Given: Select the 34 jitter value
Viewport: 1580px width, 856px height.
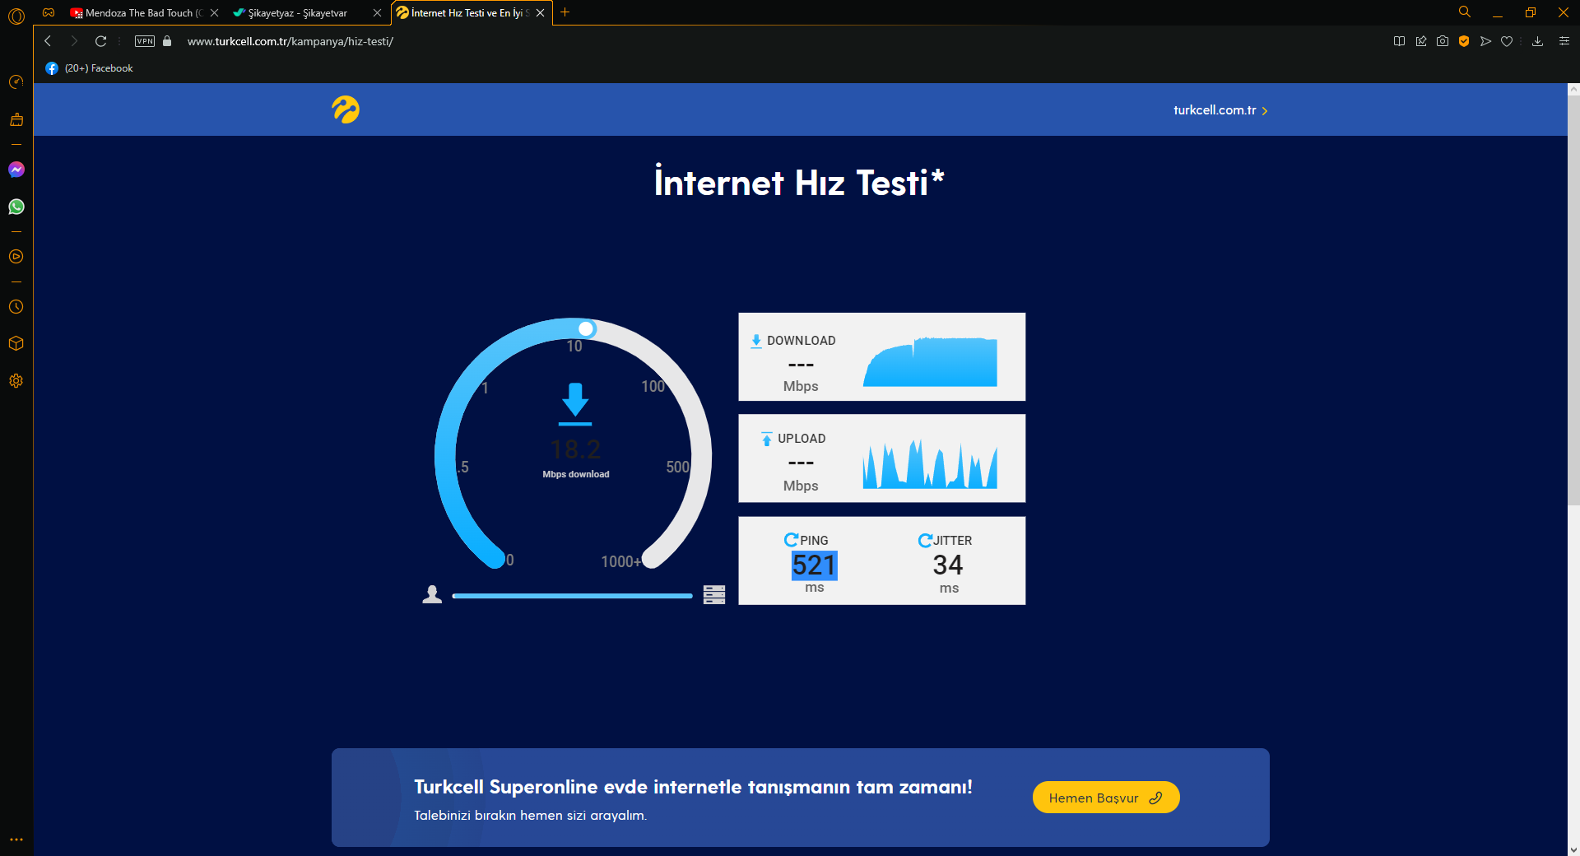Looking at the screenshot, I should pyautogui.click(x=948, y=565).
